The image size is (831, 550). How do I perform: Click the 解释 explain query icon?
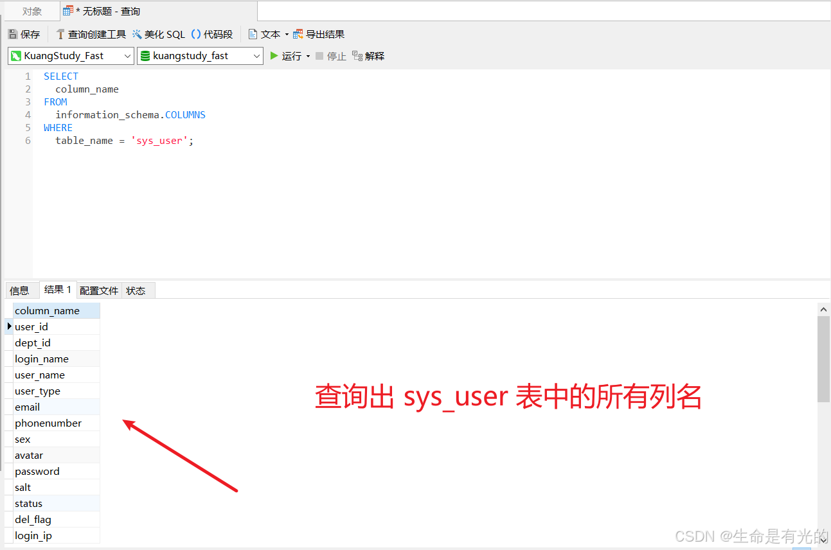pyautogui.click(x=368, y=56)
